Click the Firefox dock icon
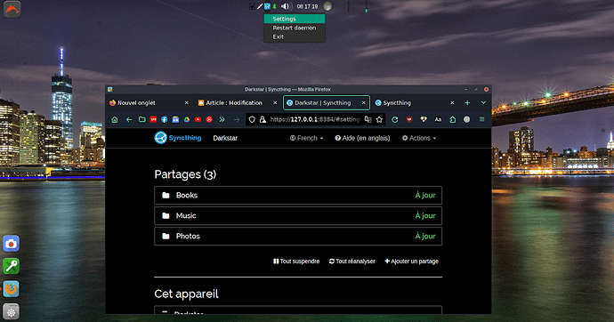This screenshot has width=614, height=322. coord(11,289)
